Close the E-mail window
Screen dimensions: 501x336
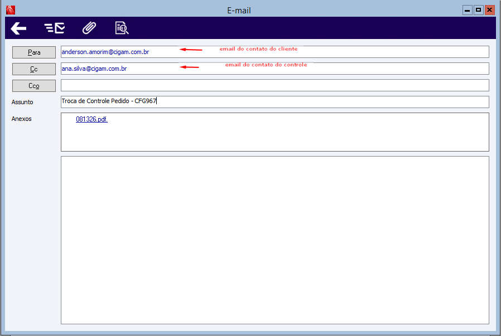coord(489,10)
